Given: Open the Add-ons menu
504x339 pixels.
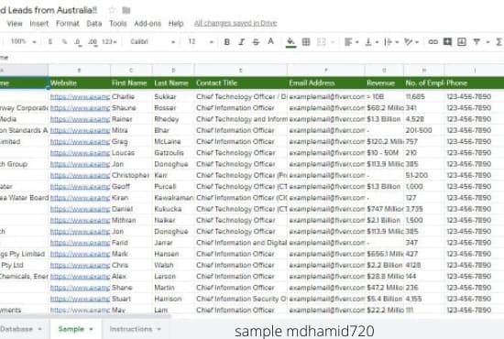Looking at the screenshot, I should (x=148, y=24).
